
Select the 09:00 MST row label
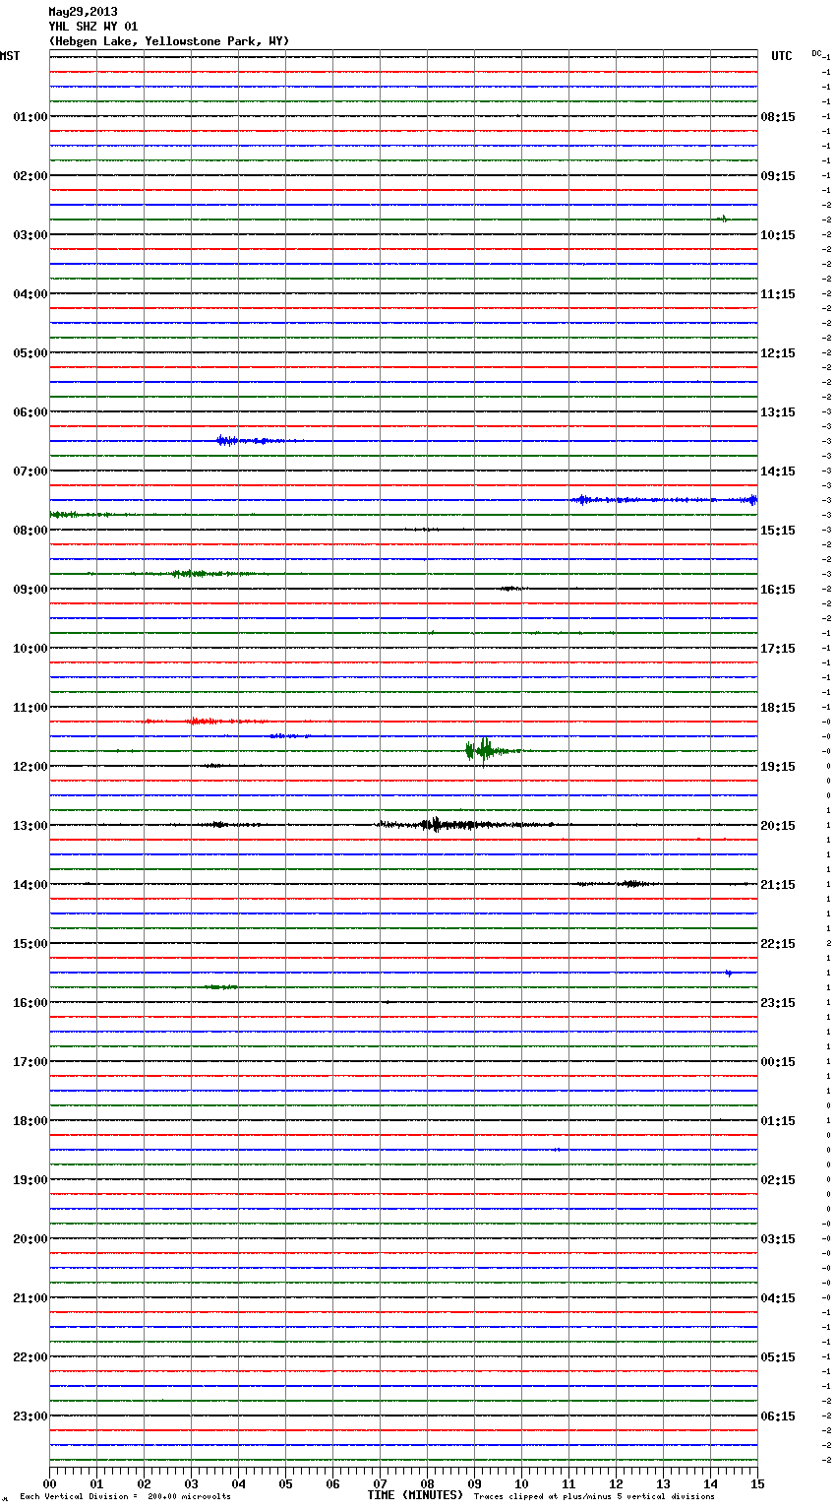point(30,590)
